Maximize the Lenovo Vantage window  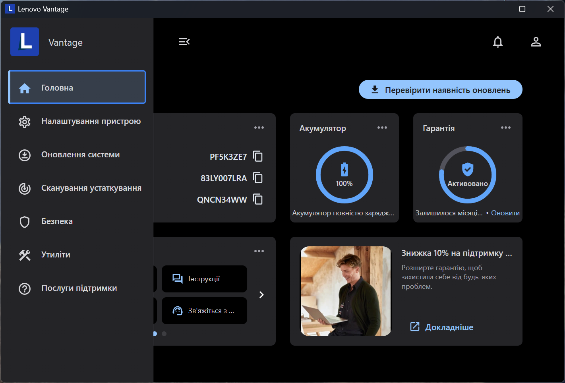pyautogui.click(x=522, y=9)
